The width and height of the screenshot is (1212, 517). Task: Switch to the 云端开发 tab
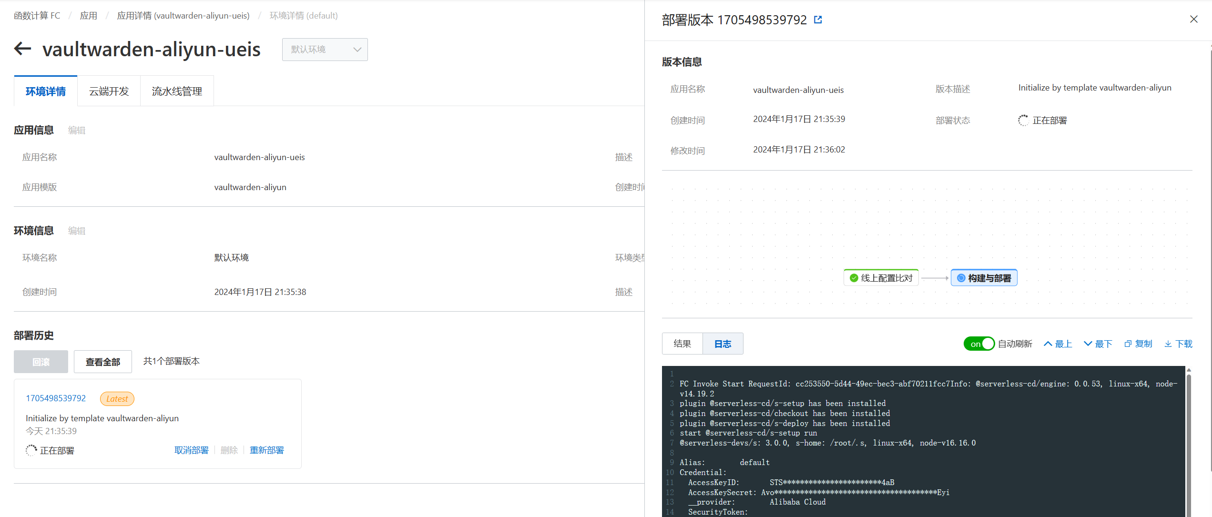[109, 91]
